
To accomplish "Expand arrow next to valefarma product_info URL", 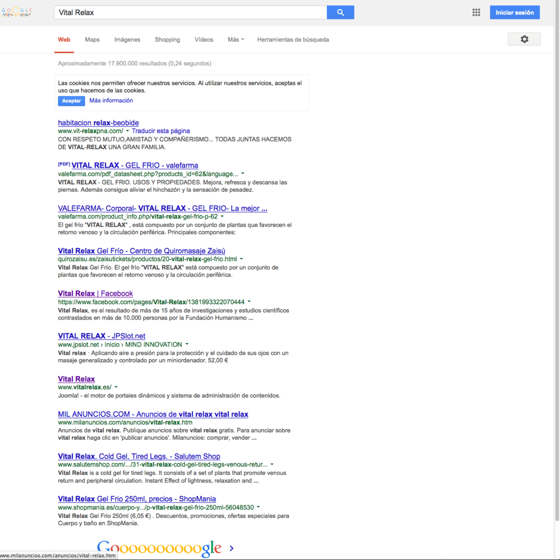I will click(x=222, y=217).
